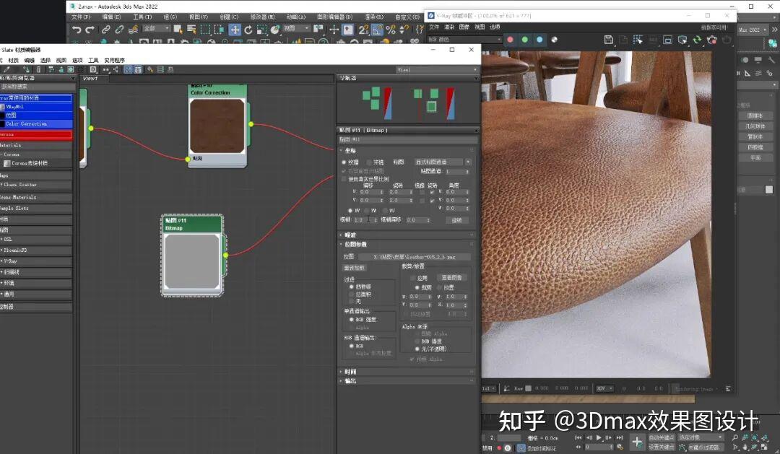
Task: Toggle the Percent Snap icon
Action: coord(391,30)
